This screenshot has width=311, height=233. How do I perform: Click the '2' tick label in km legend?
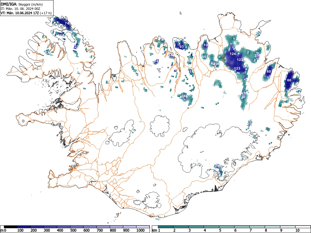174,230
